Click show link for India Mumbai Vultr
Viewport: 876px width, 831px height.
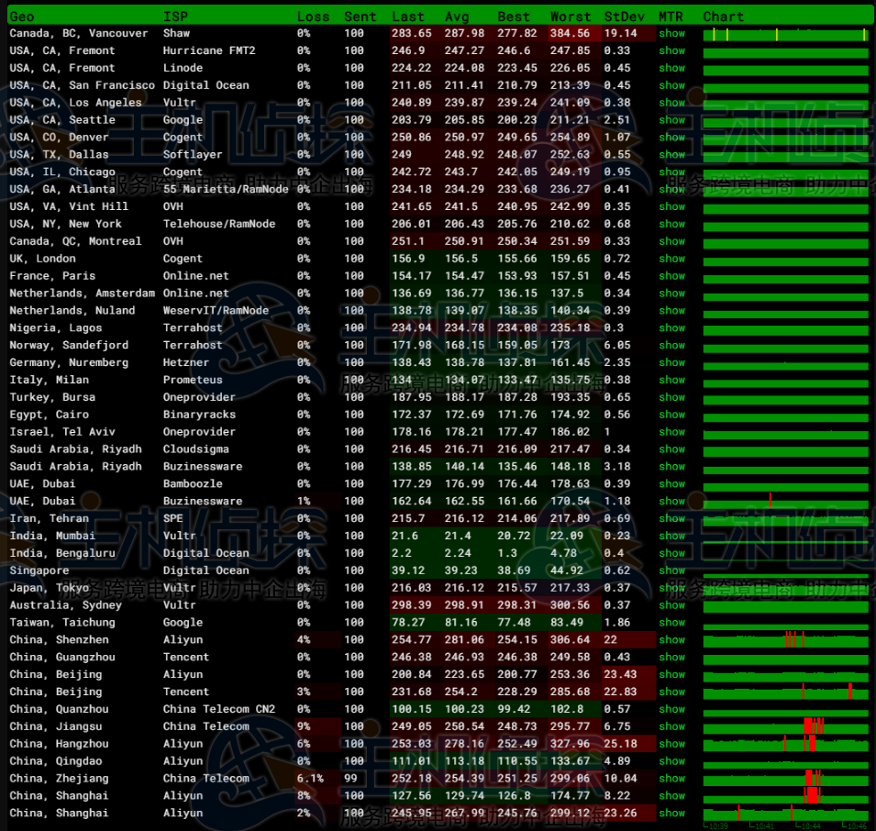[x=671, y=536]
